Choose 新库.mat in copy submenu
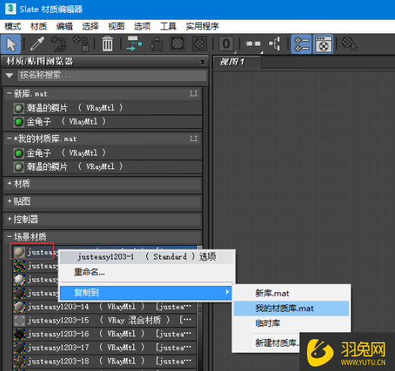Screen dimensions: 395x371 [291, 293]
